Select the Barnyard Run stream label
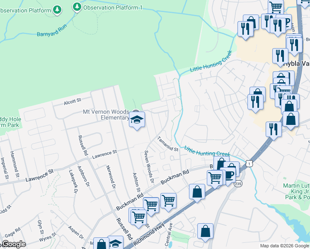The height and width of the screenshot is (249, 310). pos(52,30)
